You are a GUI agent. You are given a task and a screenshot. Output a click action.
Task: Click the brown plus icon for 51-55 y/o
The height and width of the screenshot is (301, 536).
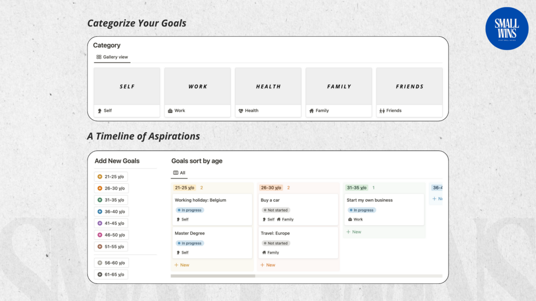point(100,247)
